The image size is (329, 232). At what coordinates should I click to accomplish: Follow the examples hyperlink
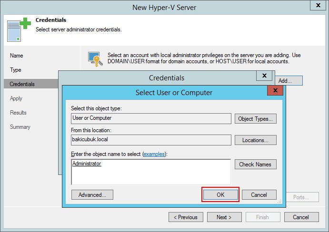[x=154, y=154]
